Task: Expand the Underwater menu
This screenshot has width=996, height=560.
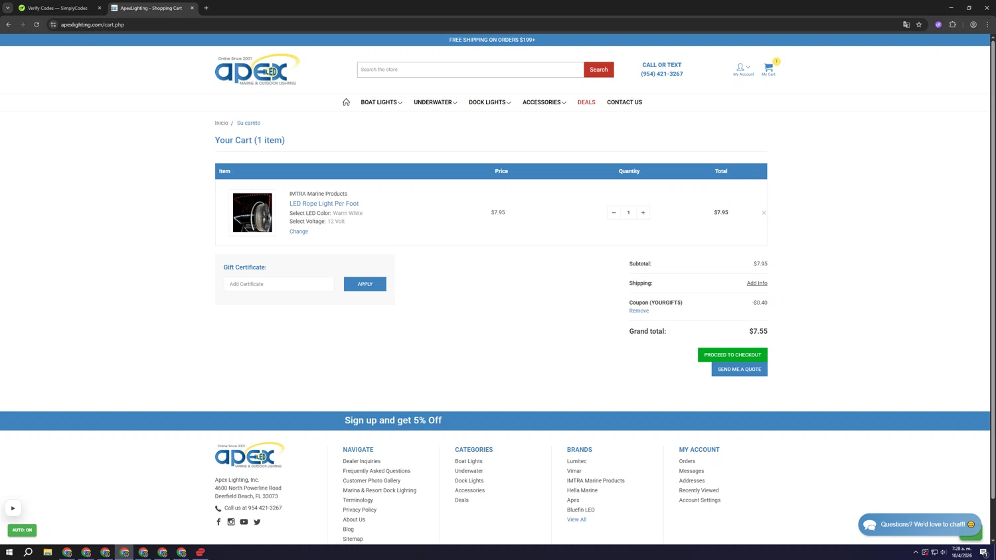Action: [435, 102]
